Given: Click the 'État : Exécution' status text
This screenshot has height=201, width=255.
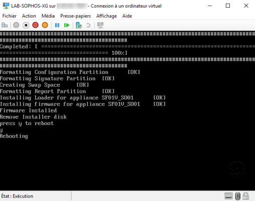Looking at the screenshot, I should point(17,196).
